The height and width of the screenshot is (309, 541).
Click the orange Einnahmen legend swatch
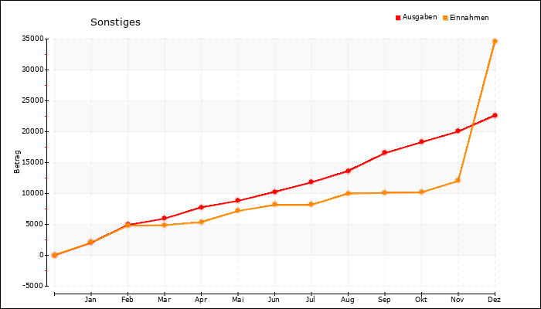point(446,17)
